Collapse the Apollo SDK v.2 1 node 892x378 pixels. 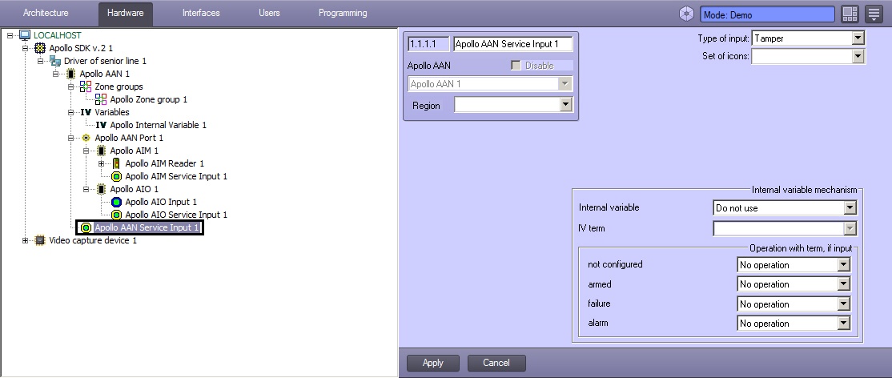click(x=25, y=48)
